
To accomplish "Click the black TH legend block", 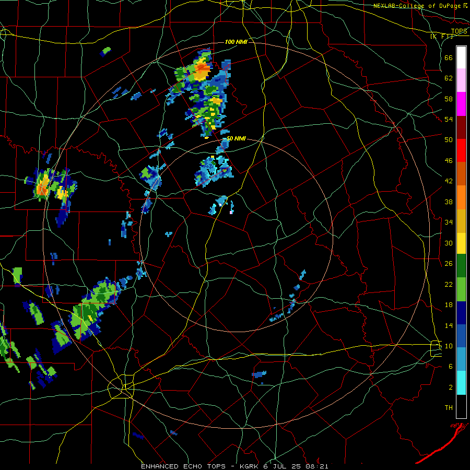I will pyautogui.click(x=461, y=406).
